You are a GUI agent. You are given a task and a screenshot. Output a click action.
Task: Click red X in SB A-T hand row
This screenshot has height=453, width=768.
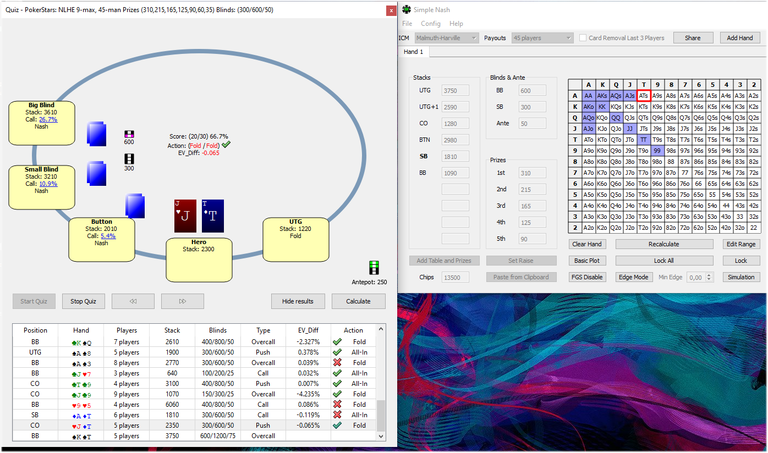[337, 415]
